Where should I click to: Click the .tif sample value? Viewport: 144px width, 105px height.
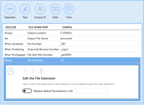[x=62, y=60]
